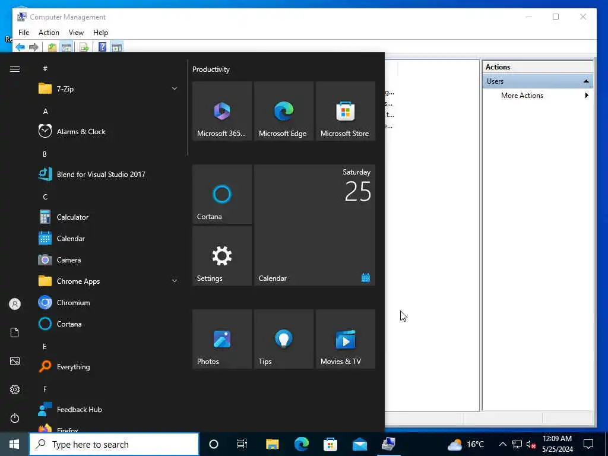Click the letter C index header
This screenshot has height=456, width=608.
point(45,197)
